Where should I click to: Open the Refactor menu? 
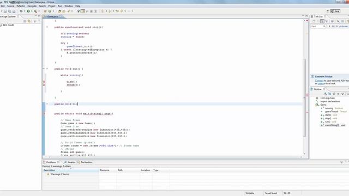tap(21, 6)
